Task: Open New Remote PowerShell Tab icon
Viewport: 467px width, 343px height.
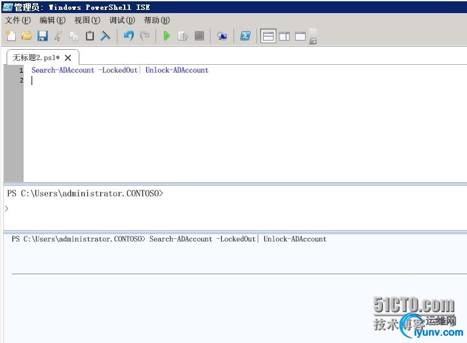Action: point(222,36)
